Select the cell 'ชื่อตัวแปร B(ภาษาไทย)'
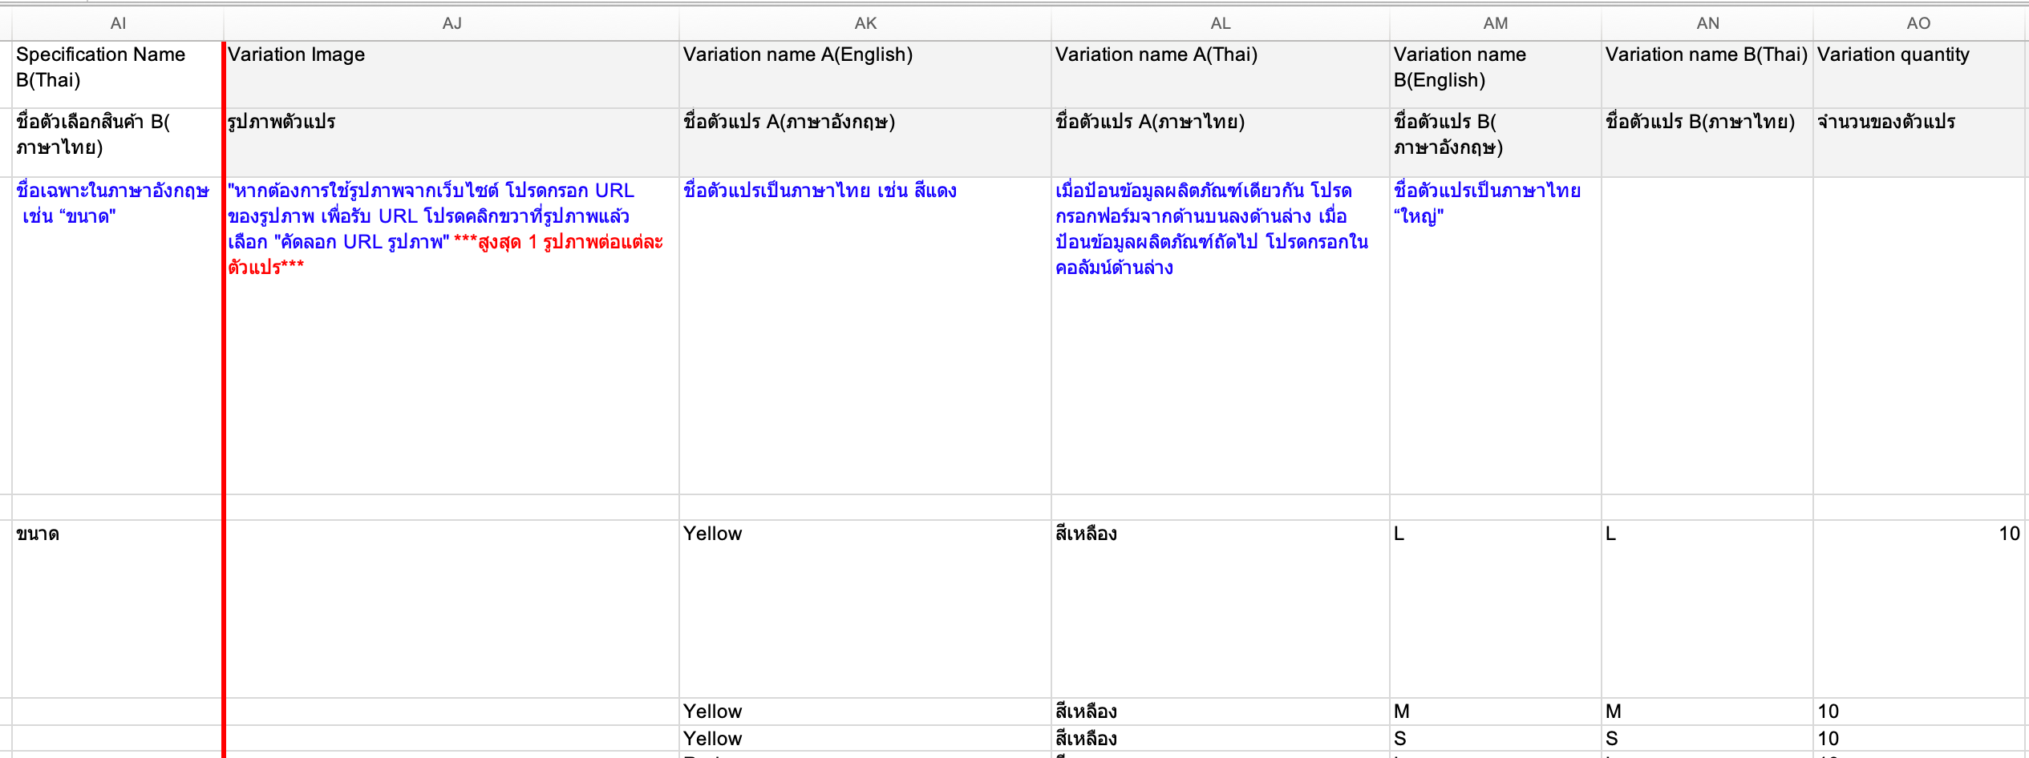 pyautogui.click(x=1707, y=143)
